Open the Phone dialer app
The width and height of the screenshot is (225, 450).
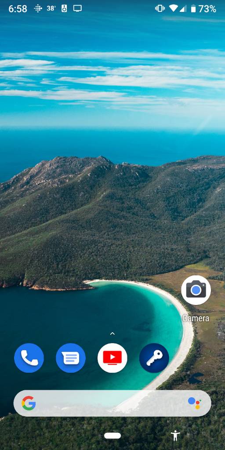pyautogui.click(x=29, y=358)
